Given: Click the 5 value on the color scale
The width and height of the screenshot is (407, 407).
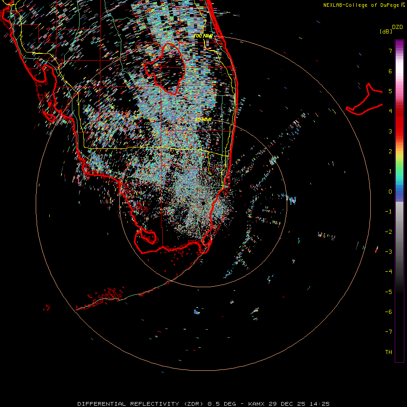Looking at the screenshot, I should pyautogui.click(x=390, y=91).
